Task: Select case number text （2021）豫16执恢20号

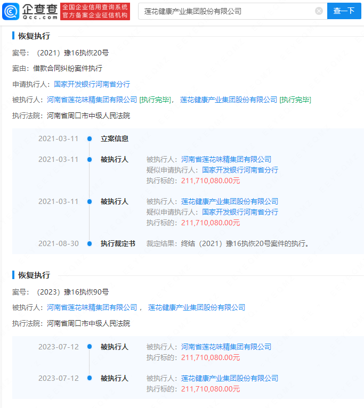Action: tap(71, 53)
